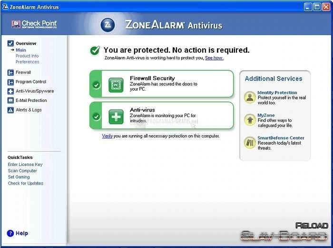Click the green Anti-virus cross icon
The width and height of the screenshot is (333, 248).
coord(116,117)
